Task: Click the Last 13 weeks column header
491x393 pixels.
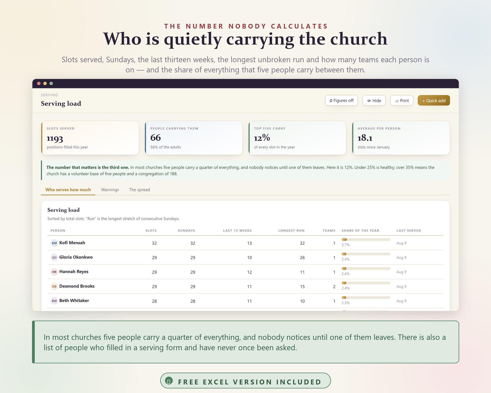Action: point(237,230)
